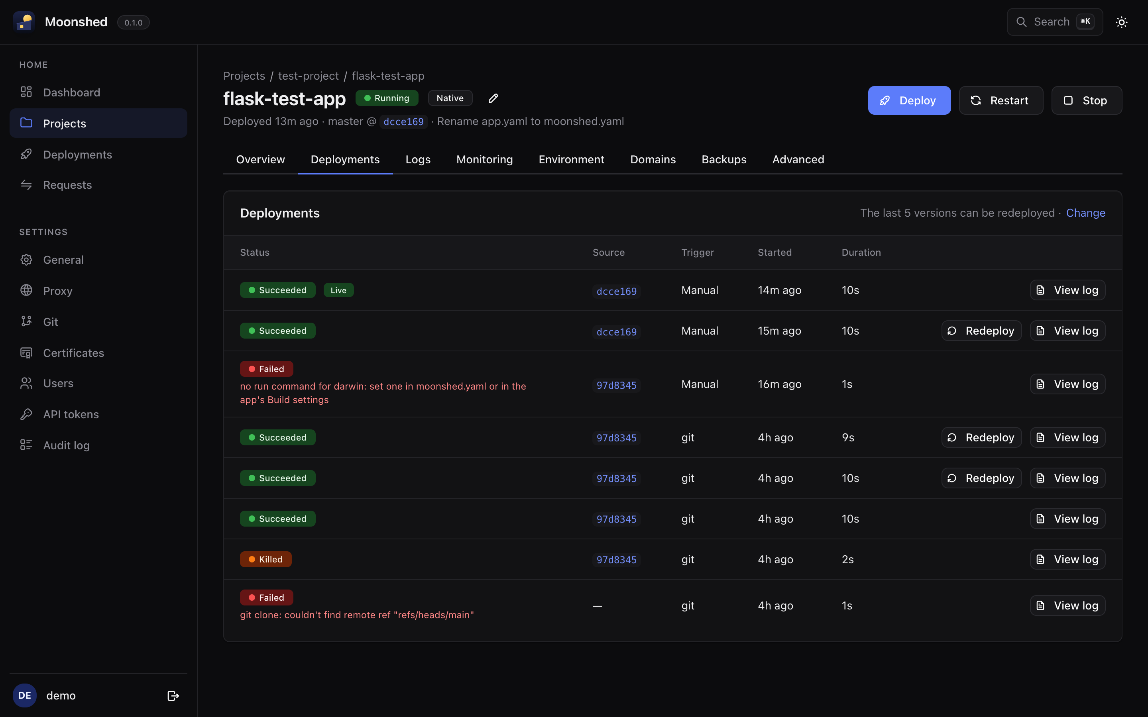Stop the flask-test-app application
Image resolution: width=1148 pixels, height=717 pixels.
(x=1086, y=100)
